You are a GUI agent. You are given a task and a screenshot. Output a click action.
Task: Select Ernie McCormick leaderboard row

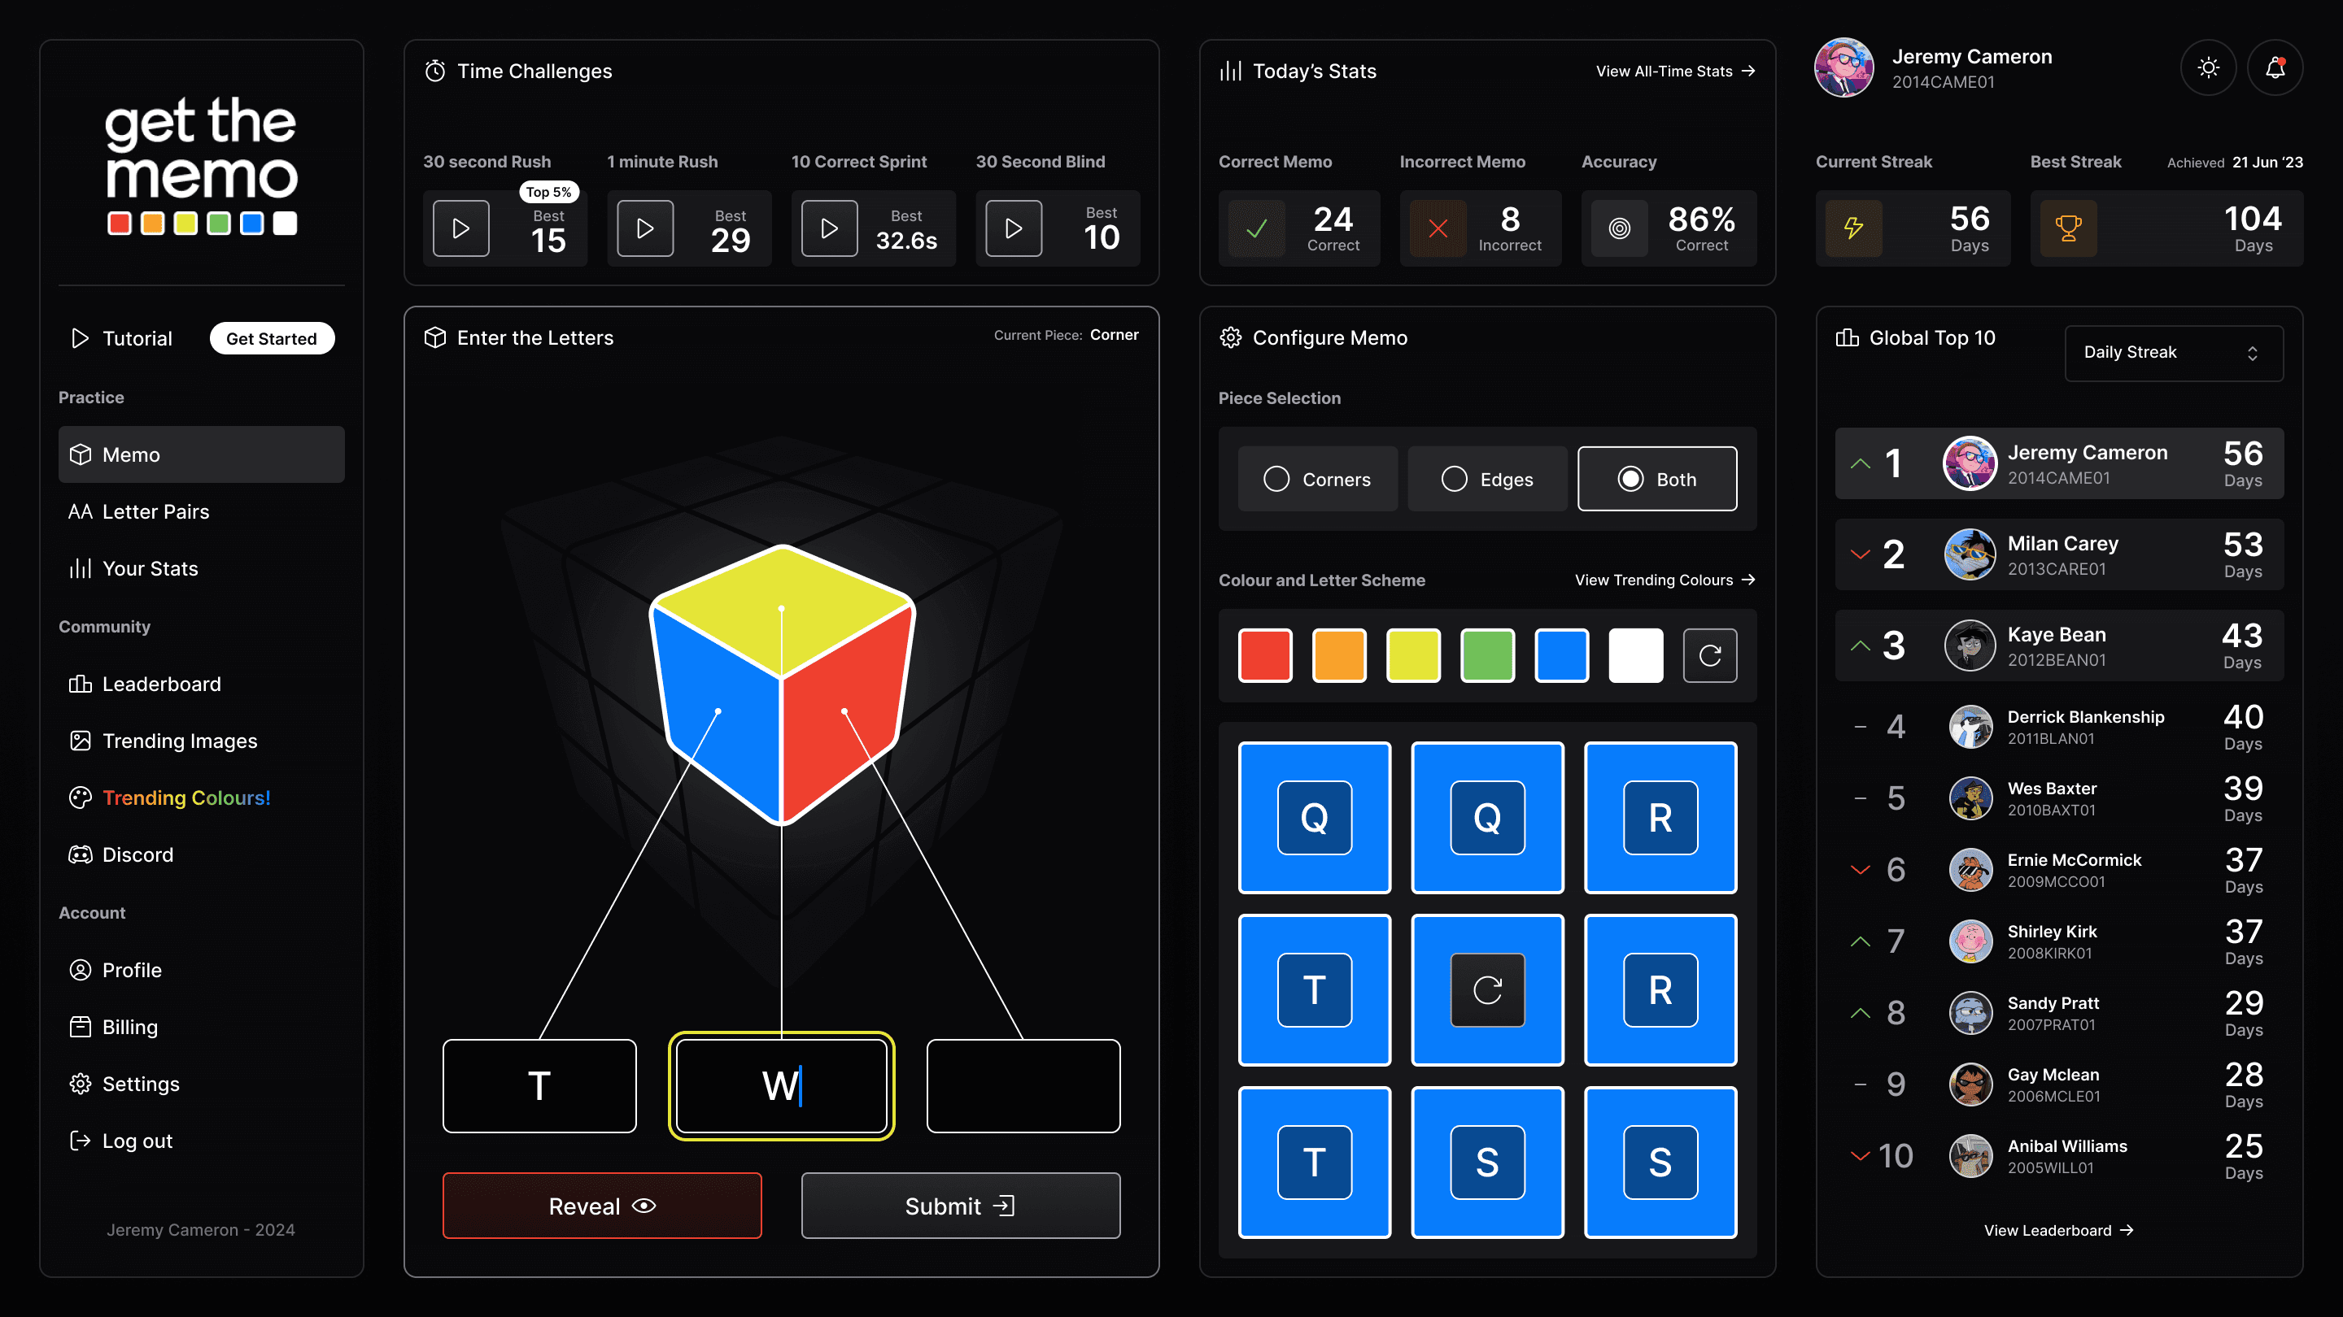(2059, 871)
